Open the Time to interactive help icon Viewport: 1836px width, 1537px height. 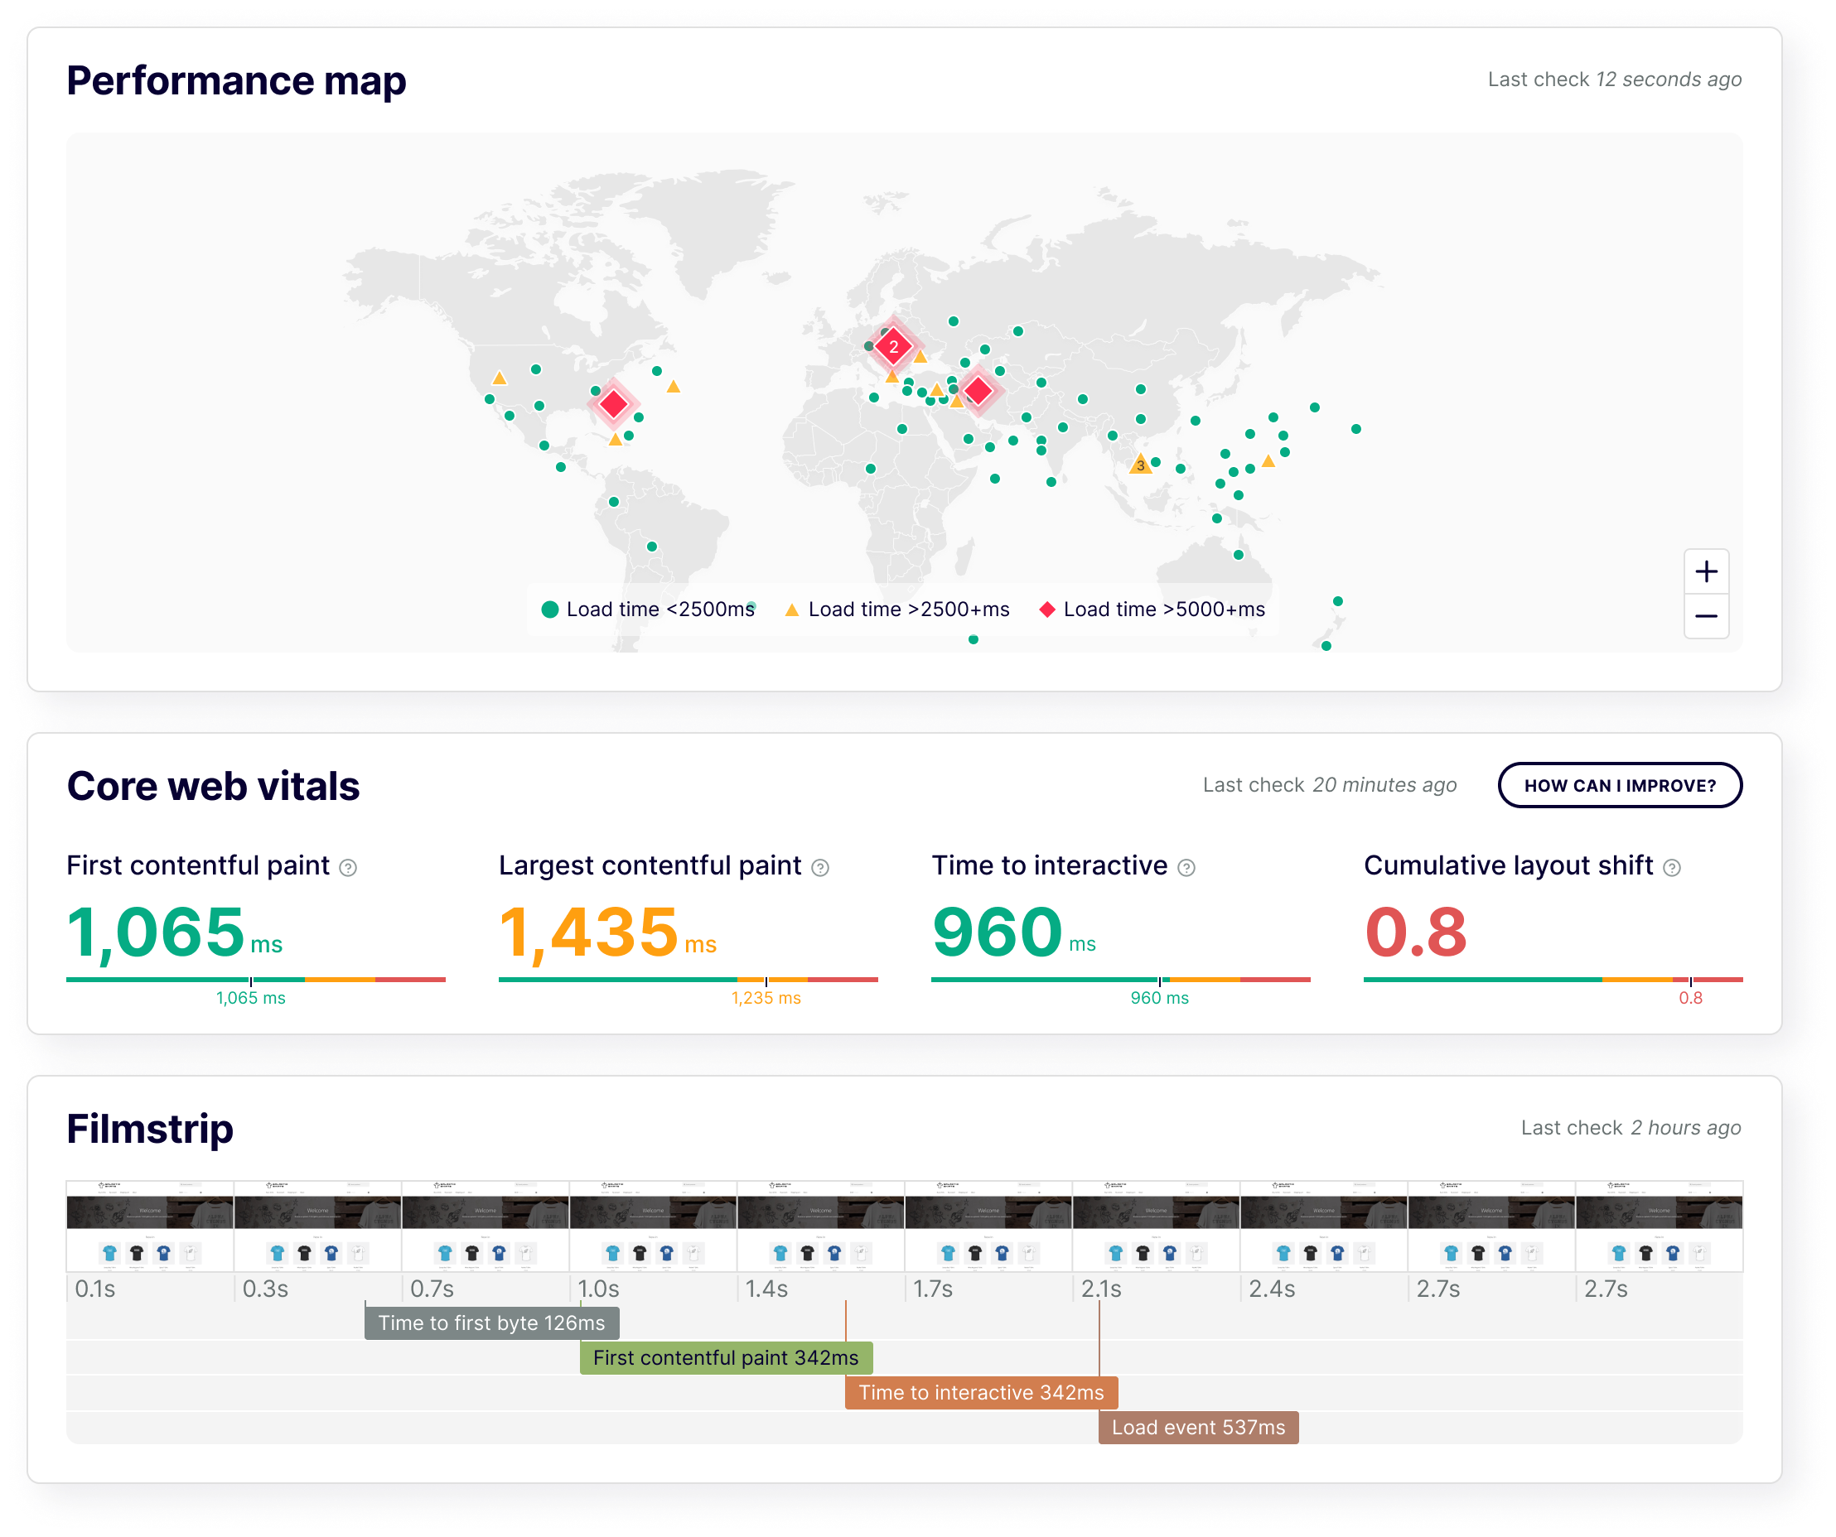(x=1186, y=869)
